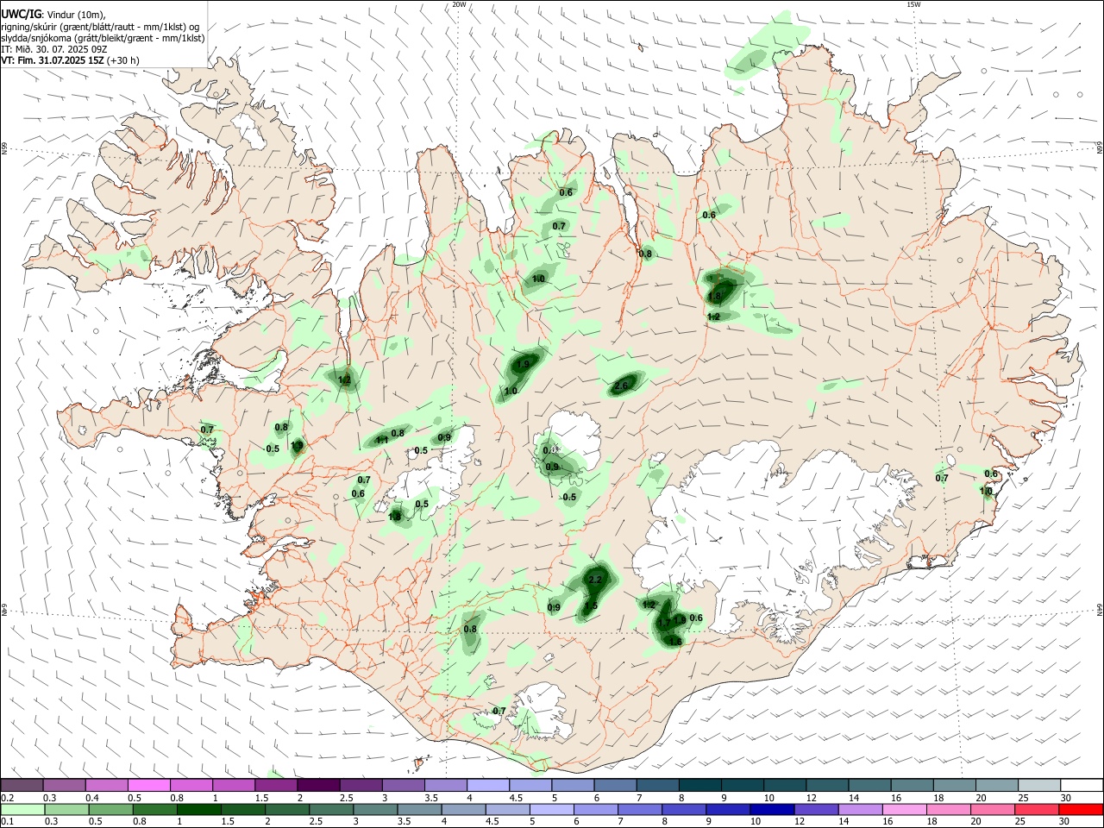This screenshot has height=828, width=1104.
Task: Pick the light lavender swatch labeled 4 in upper legend
Action: coord(487,785)
